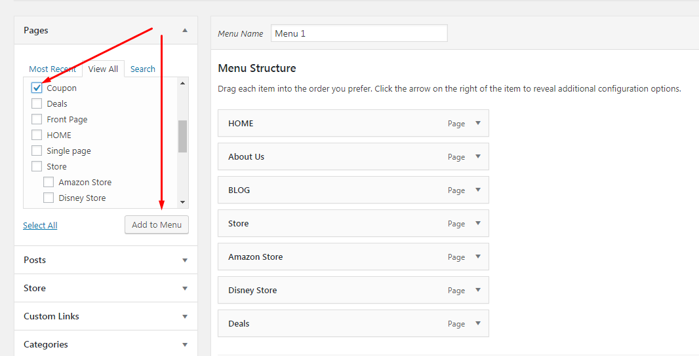Click the Add to Menu button

pos(157,224)
